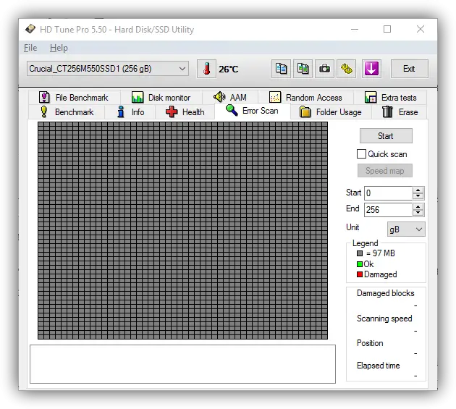Close the HD Tune Pro window

point(421,29)
